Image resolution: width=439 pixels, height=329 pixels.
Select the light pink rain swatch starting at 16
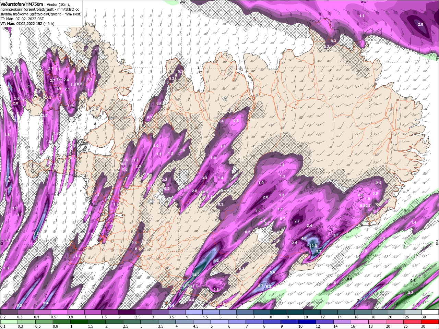(359, 322)
